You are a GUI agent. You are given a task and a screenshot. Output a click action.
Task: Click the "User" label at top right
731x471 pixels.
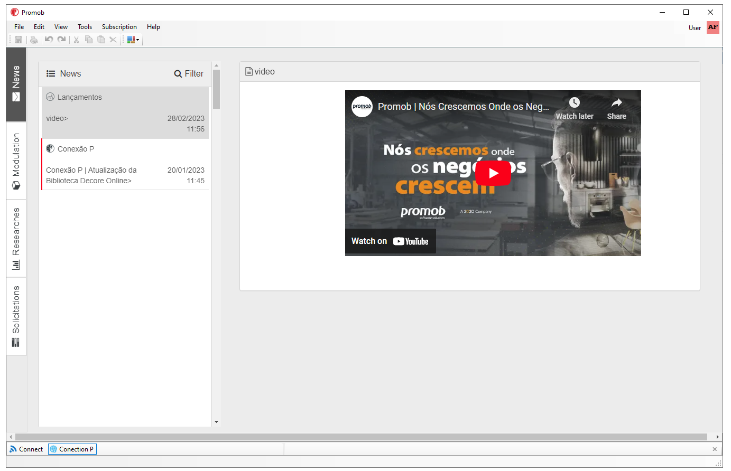(695, 28)
